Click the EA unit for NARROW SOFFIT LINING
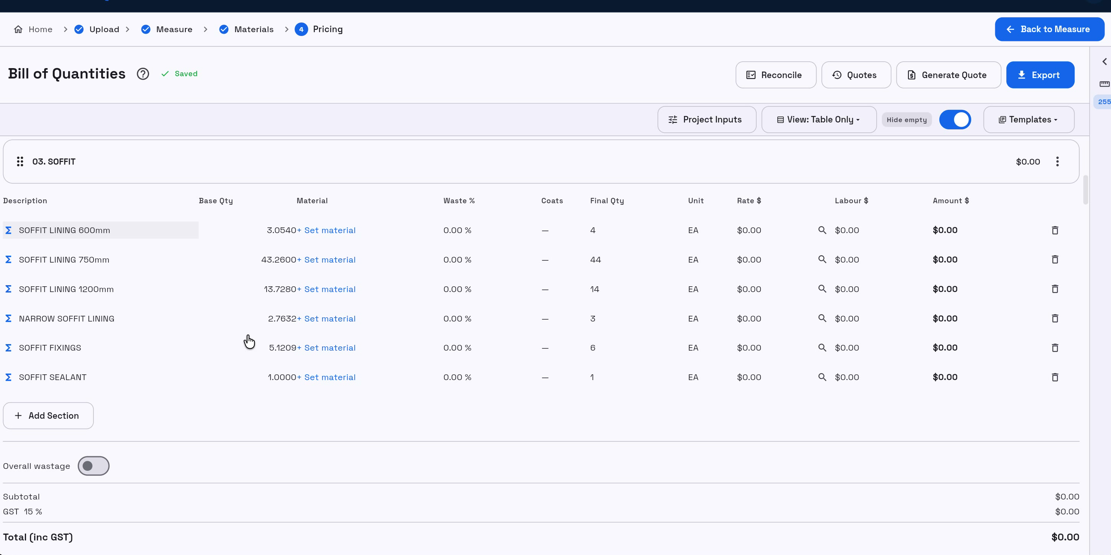The width and height of the screenshot is (1111, 555). [693, 318]
